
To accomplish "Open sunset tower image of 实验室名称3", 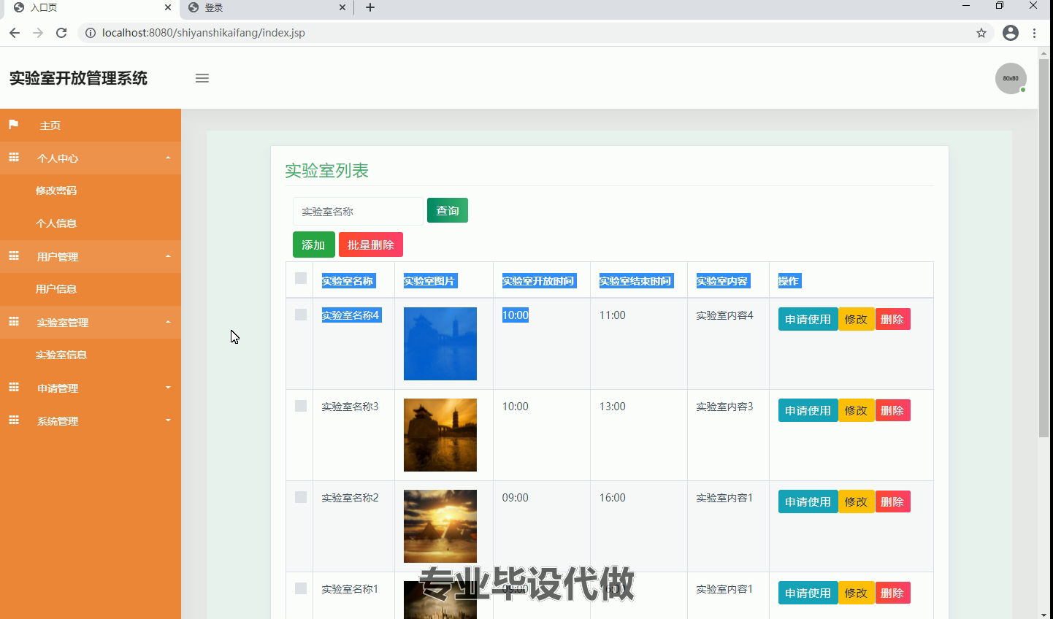I will pyautogui.click(x=440, y=435).
